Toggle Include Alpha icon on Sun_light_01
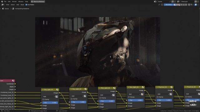Image resolution: width=200 pixels, height=112 pixels. tap(142, 94)
